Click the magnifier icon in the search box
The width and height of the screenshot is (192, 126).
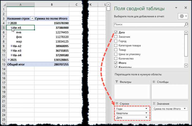tap(186, 25)
